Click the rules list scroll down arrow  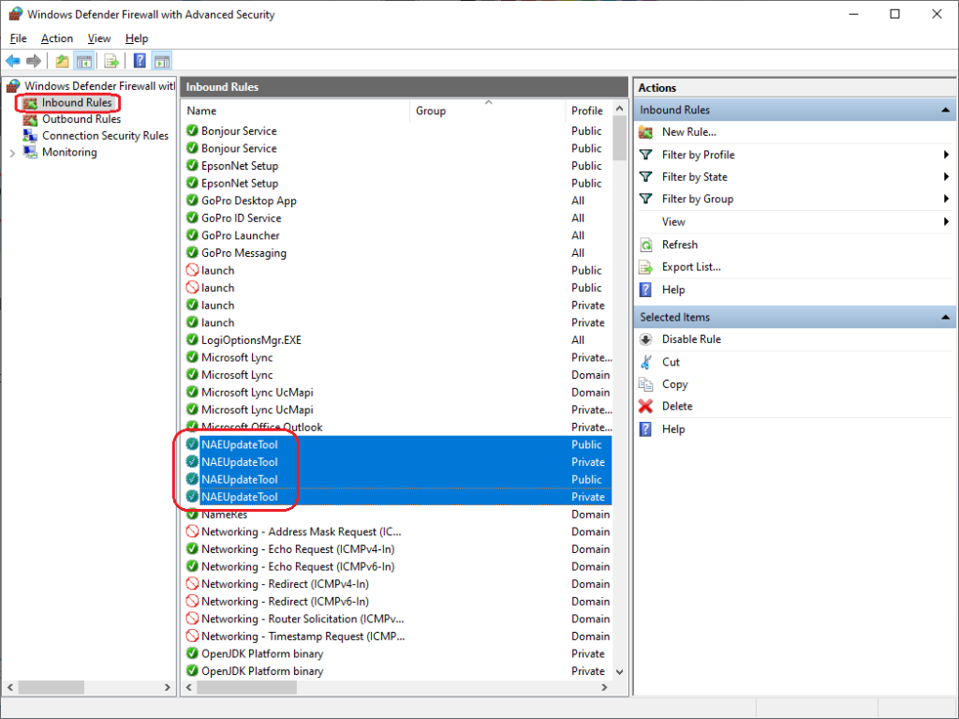pyautogui.click(x=620, y=672)
